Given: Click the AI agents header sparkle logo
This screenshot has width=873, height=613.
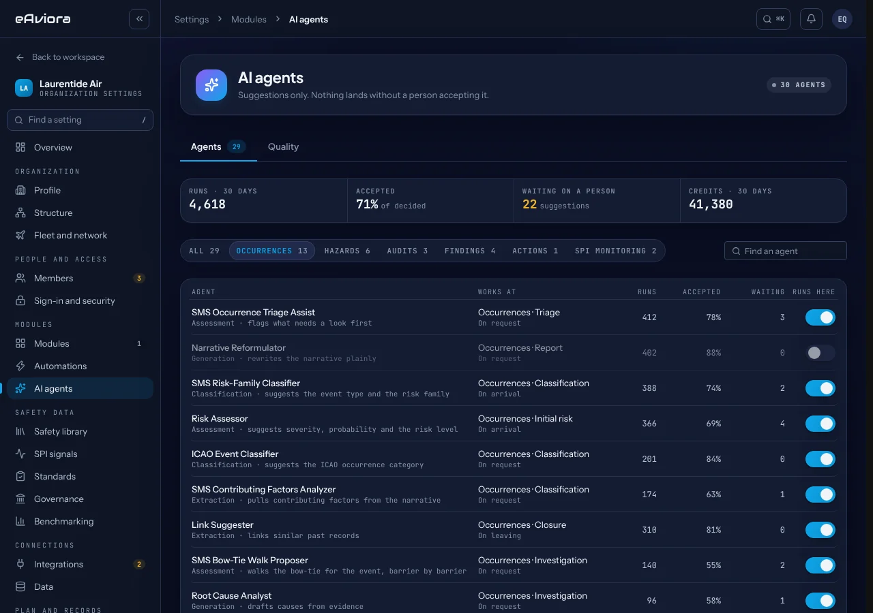Looking at the screenshot, I should pyautogui.click(x=211, y=85).
